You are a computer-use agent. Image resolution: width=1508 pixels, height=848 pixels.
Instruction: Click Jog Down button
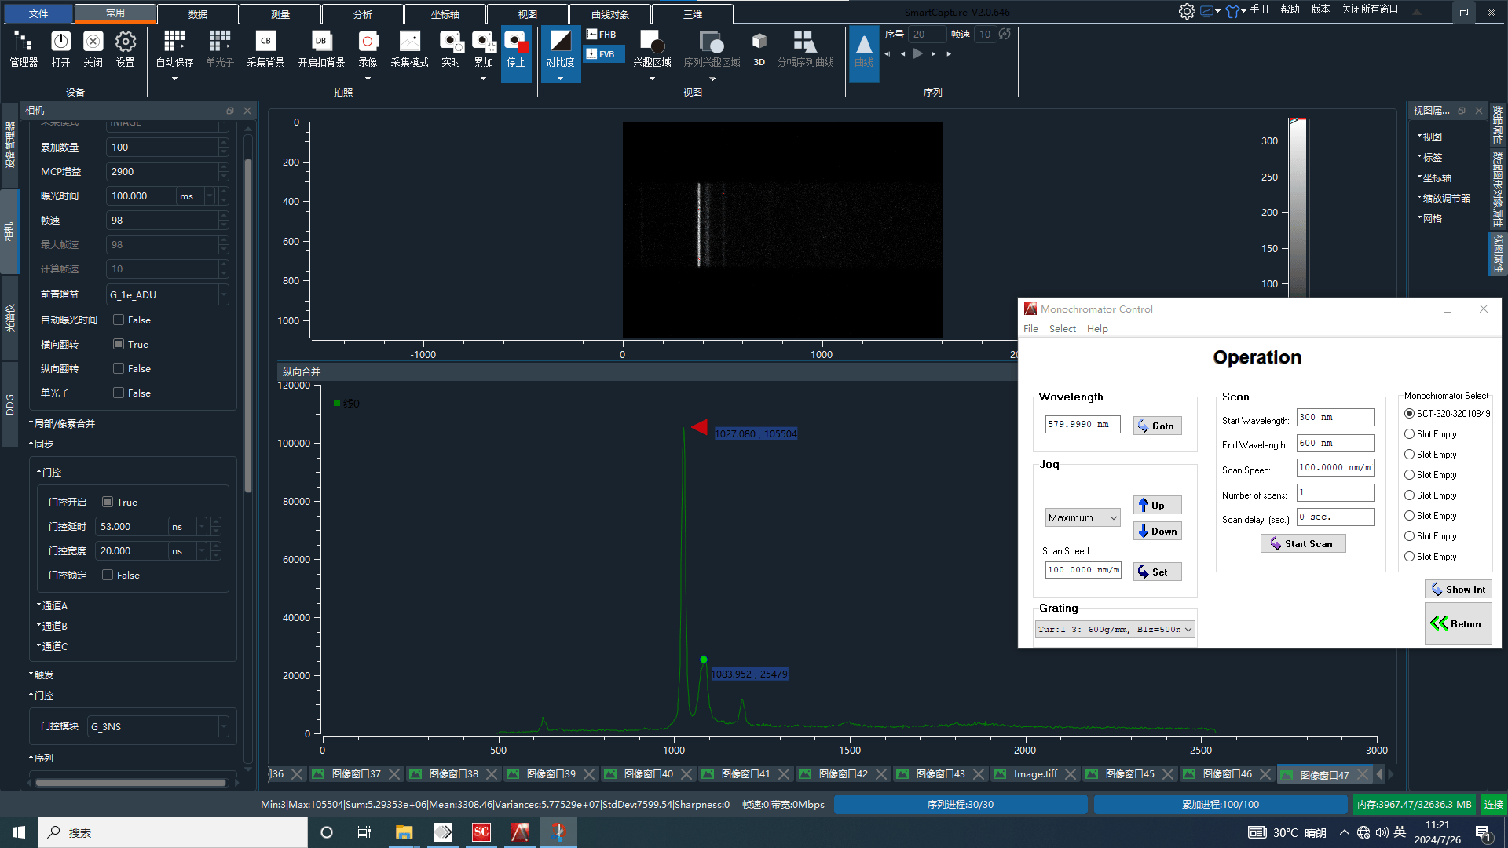pos(1157,532)
